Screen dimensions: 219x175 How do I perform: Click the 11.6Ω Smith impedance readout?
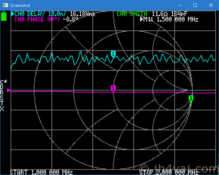point(159,14)
